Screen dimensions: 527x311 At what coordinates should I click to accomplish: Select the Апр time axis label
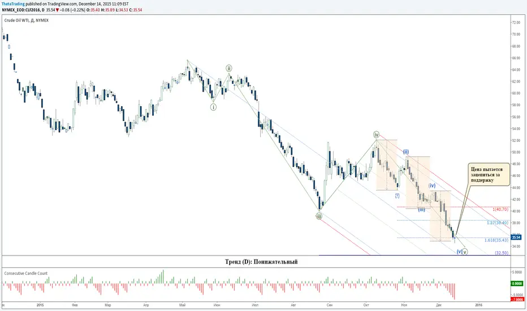[x=146, y=305]
